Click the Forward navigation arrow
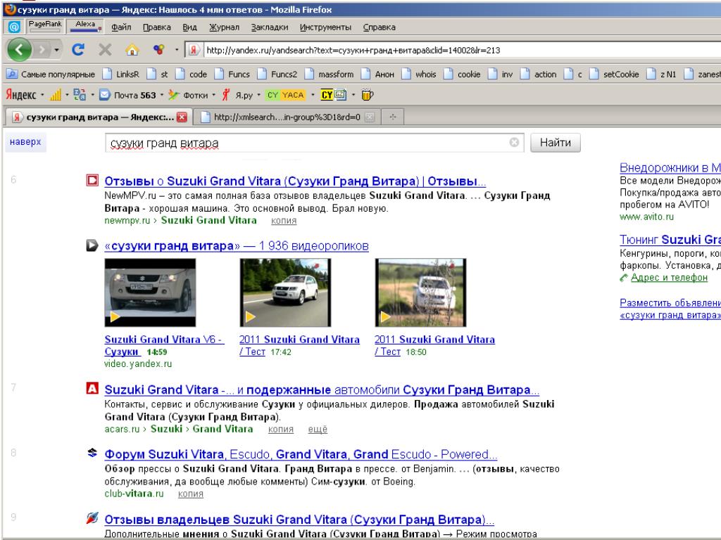Image resolution: width=721 pixels, height=540 pixels. 42,49
